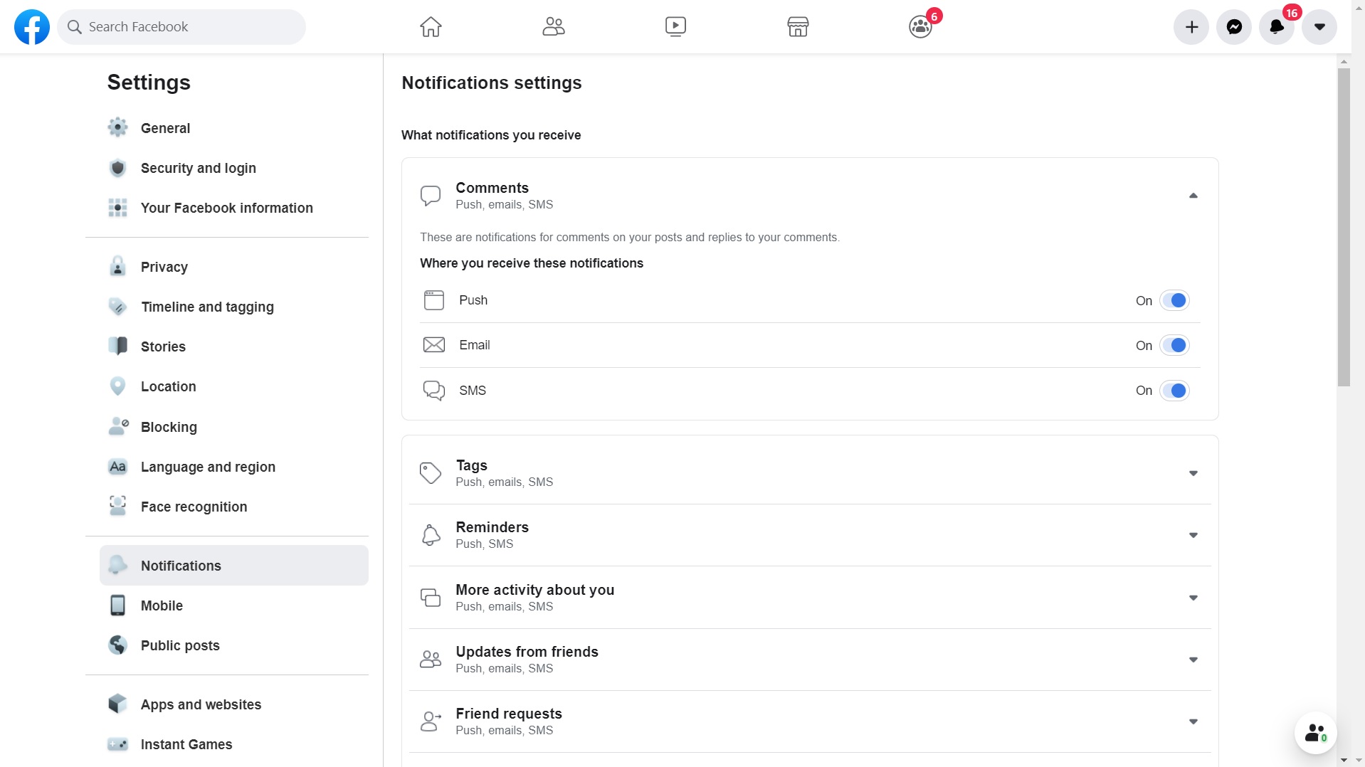Go to Security and login settings

[x=198, y=168]
